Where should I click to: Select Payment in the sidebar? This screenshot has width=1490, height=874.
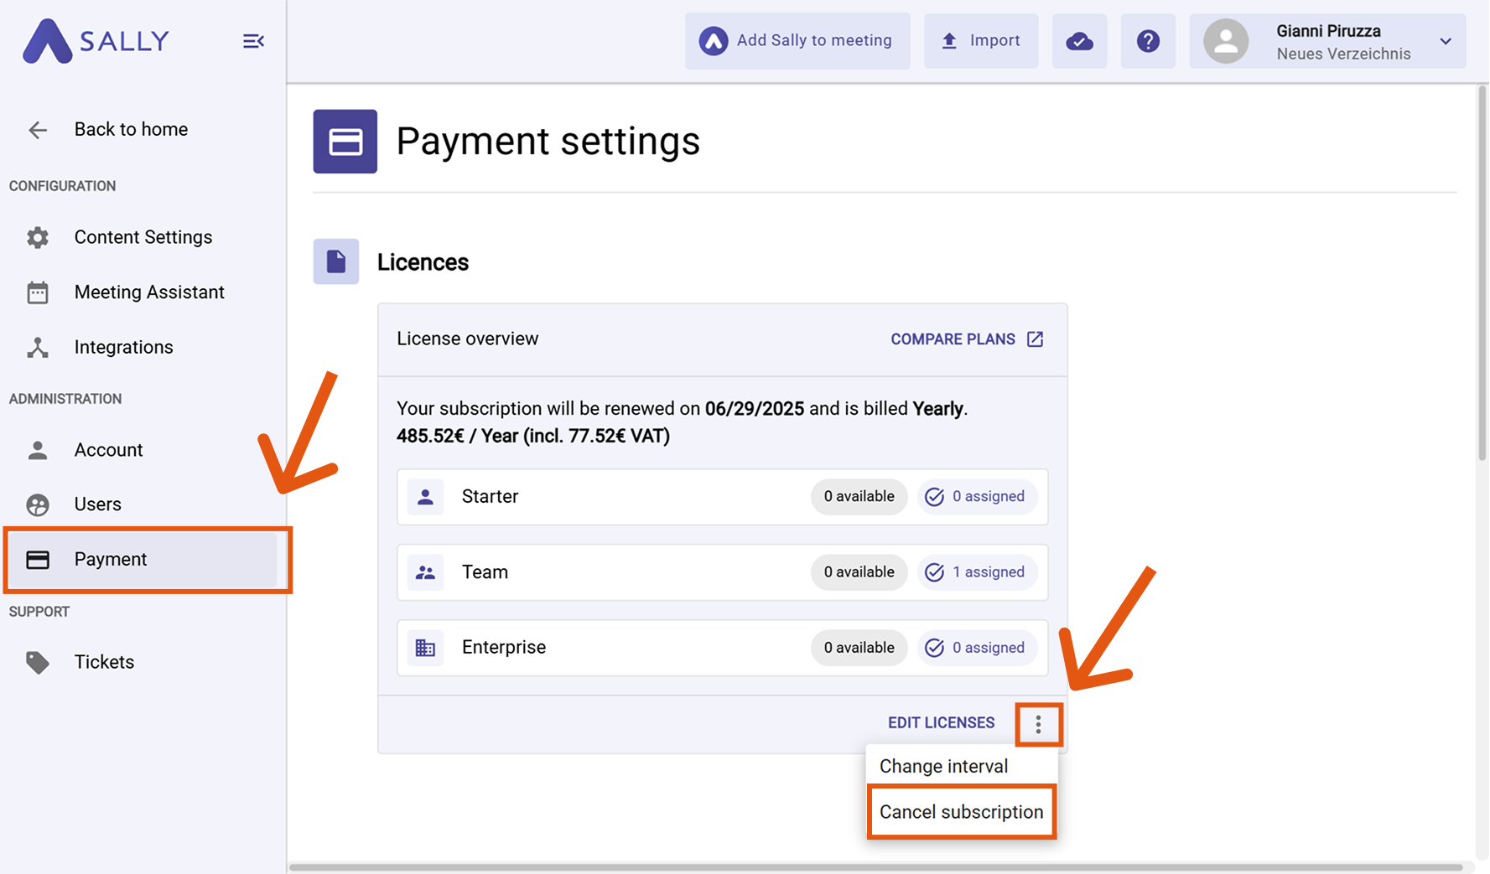[x=143, y=560]
